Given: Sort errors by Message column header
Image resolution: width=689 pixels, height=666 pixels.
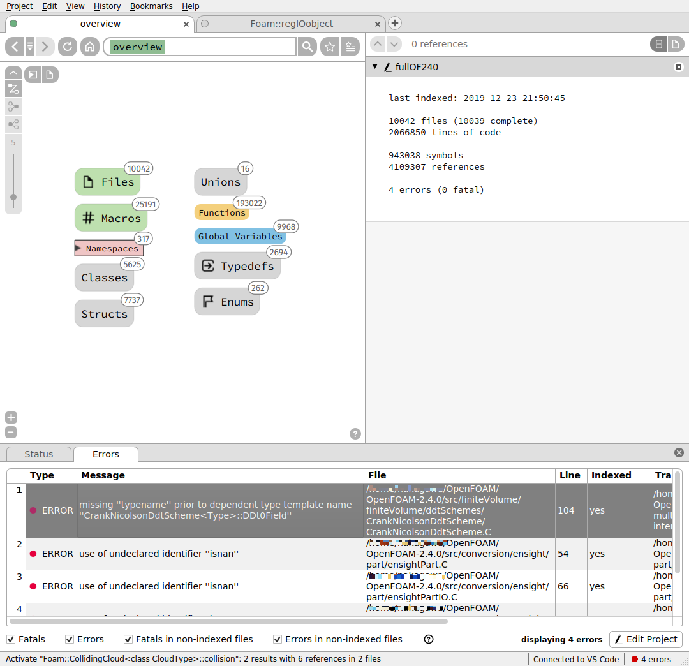Looking at the screenshot, I should point(220,475).
